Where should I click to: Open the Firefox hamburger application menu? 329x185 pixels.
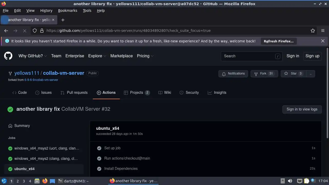(323, 31)
